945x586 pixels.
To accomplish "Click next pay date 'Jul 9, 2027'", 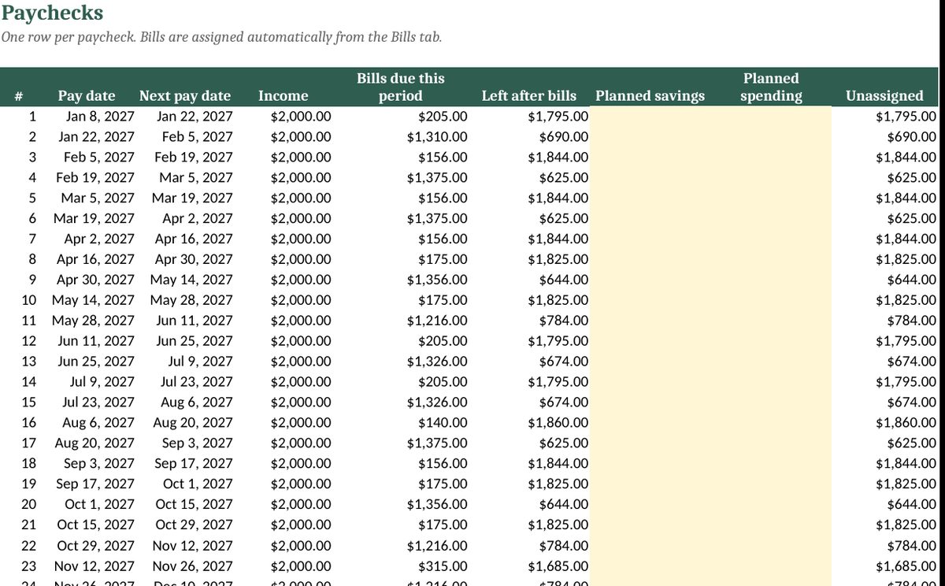I will pos(201,362).
